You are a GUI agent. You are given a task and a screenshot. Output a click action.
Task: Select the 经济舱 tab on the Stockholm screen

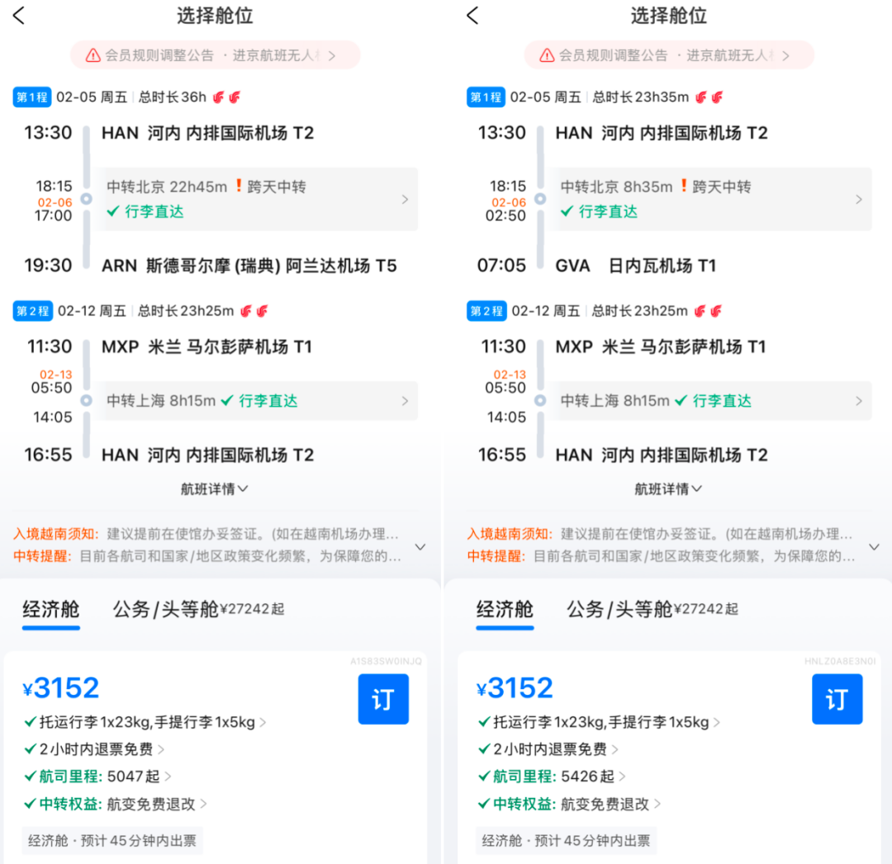(50, 610)
